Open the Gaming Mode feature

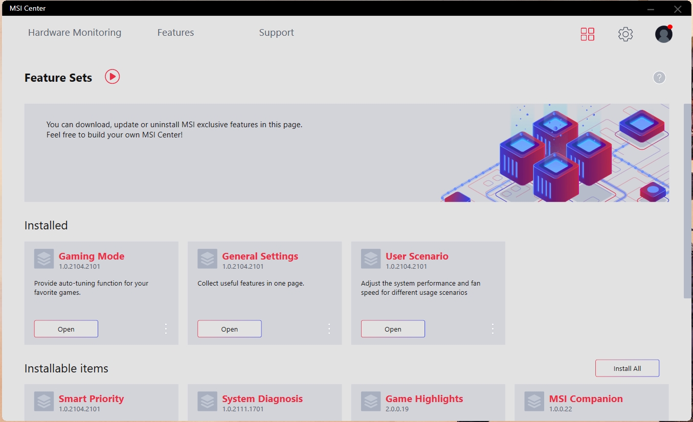point(66,329)
